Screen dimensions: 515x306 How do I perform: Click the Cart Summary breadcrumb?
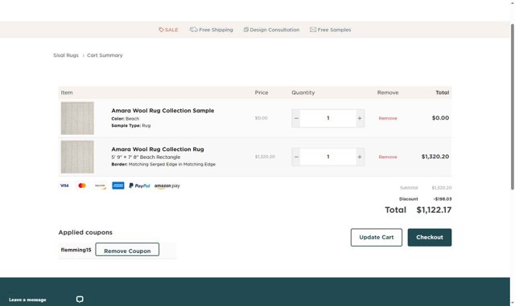click(105, 55)
